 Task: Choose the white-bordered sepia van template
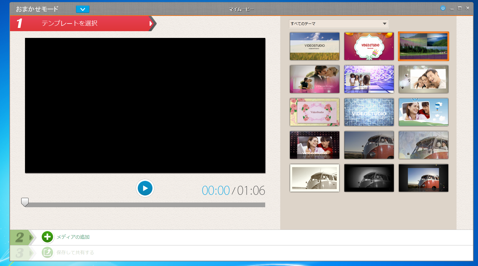[x=315, y=178]
